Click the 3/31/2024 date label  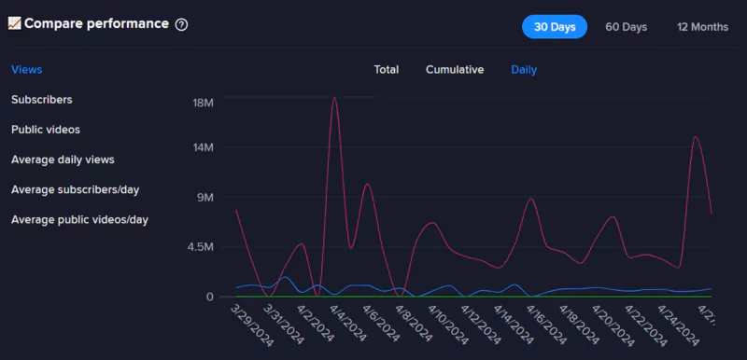tap(285, 325)
